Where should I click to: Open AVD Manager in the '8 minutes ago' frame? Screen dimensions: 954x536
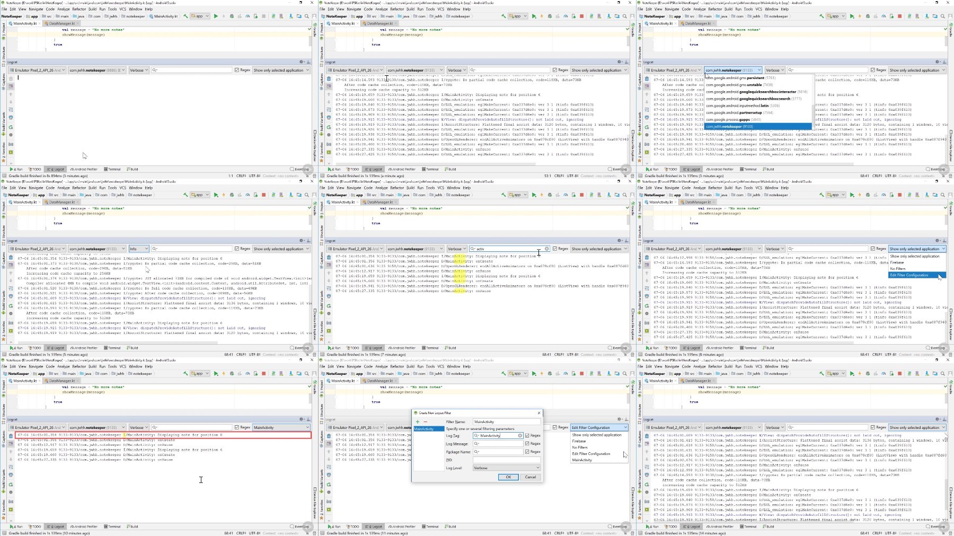pyautogui.click(x=918, y=195)
